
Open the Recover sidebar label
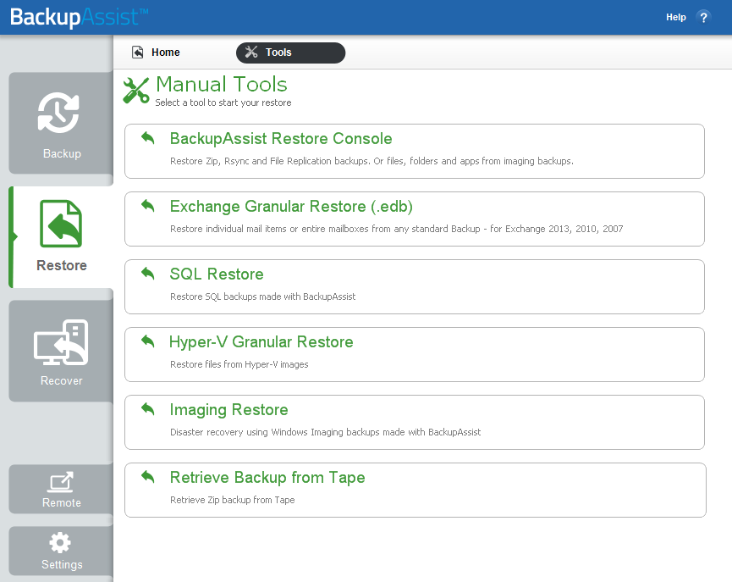point(61,380)
